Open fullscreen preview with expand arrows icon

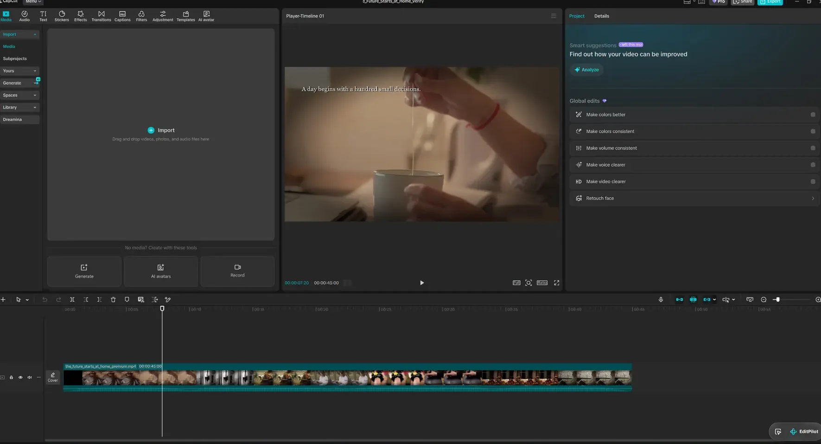click(x=556, y=283)
